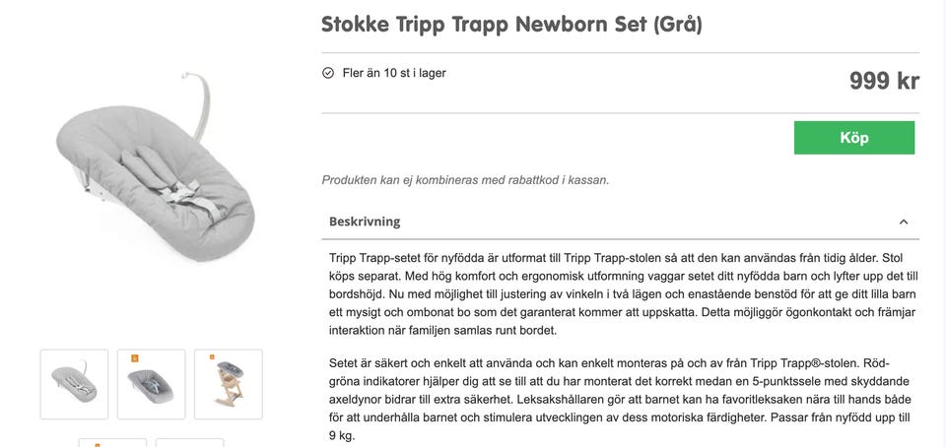Screen dimensions: 946x447
Task: Select the first light grey thumbnail
Action: [x=74, y=384]
